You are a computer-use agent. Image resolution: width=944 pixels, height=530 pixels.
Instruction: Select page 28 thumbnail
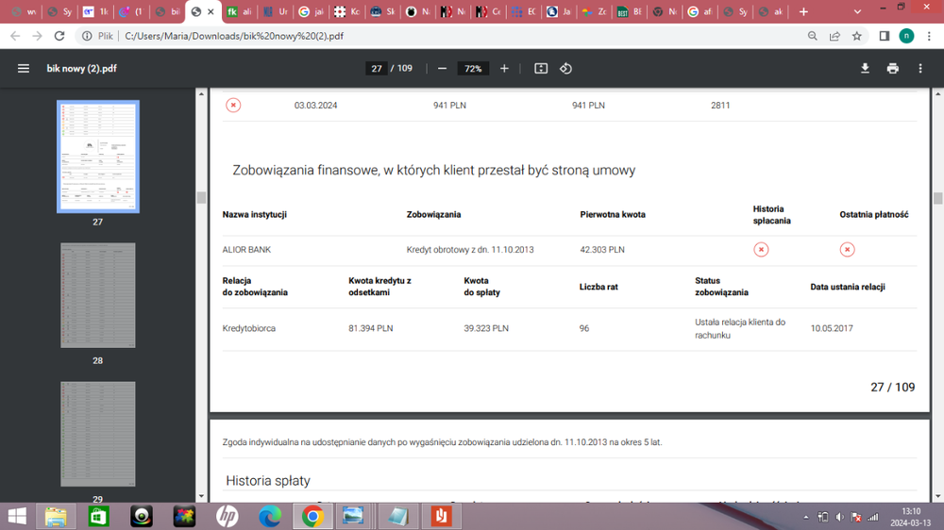point(98,295)
